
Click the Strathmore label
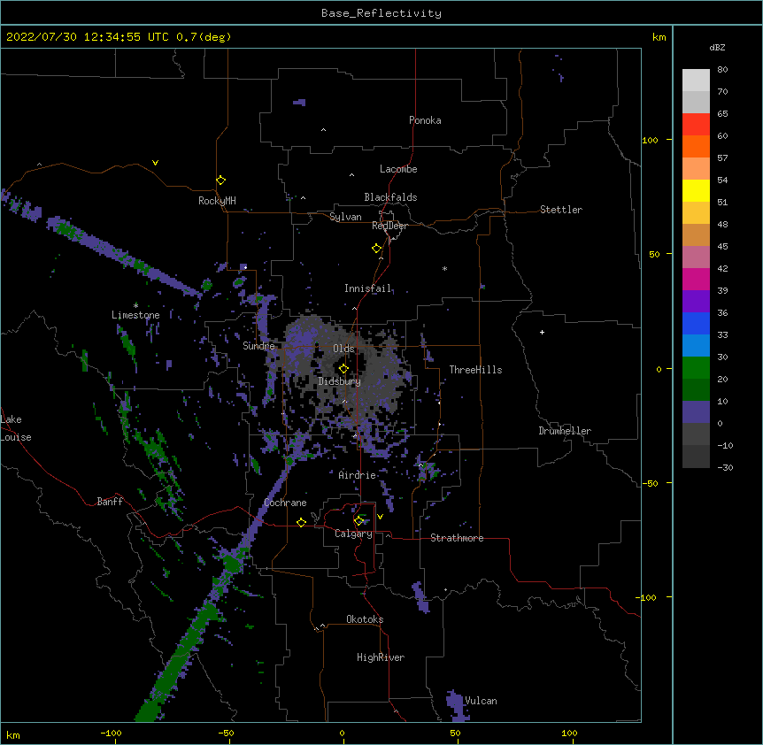click(457, 538)
